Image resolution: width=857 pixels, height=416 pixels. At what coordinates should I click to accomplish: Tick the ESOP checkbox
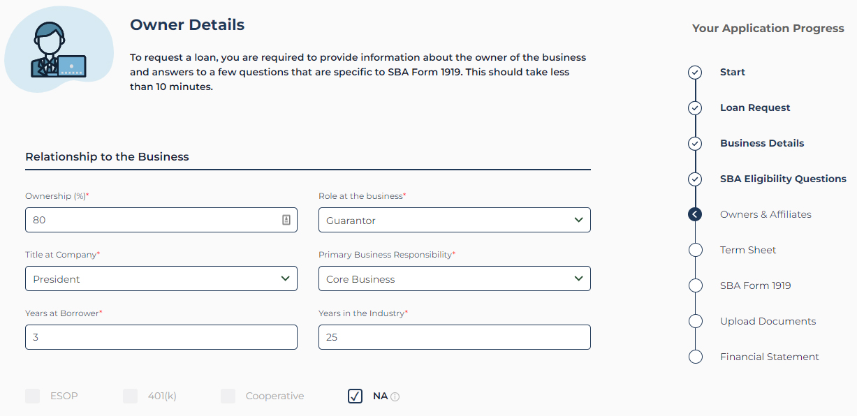[x=33, y=396]
